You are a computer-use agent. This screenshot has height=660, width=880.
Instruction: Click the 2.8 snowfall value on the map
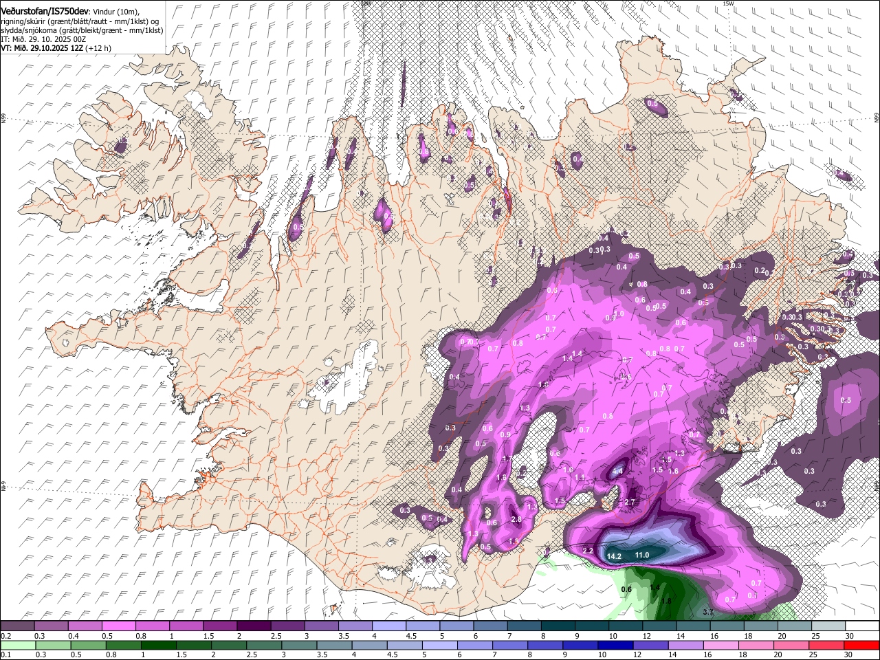point(516,519)
